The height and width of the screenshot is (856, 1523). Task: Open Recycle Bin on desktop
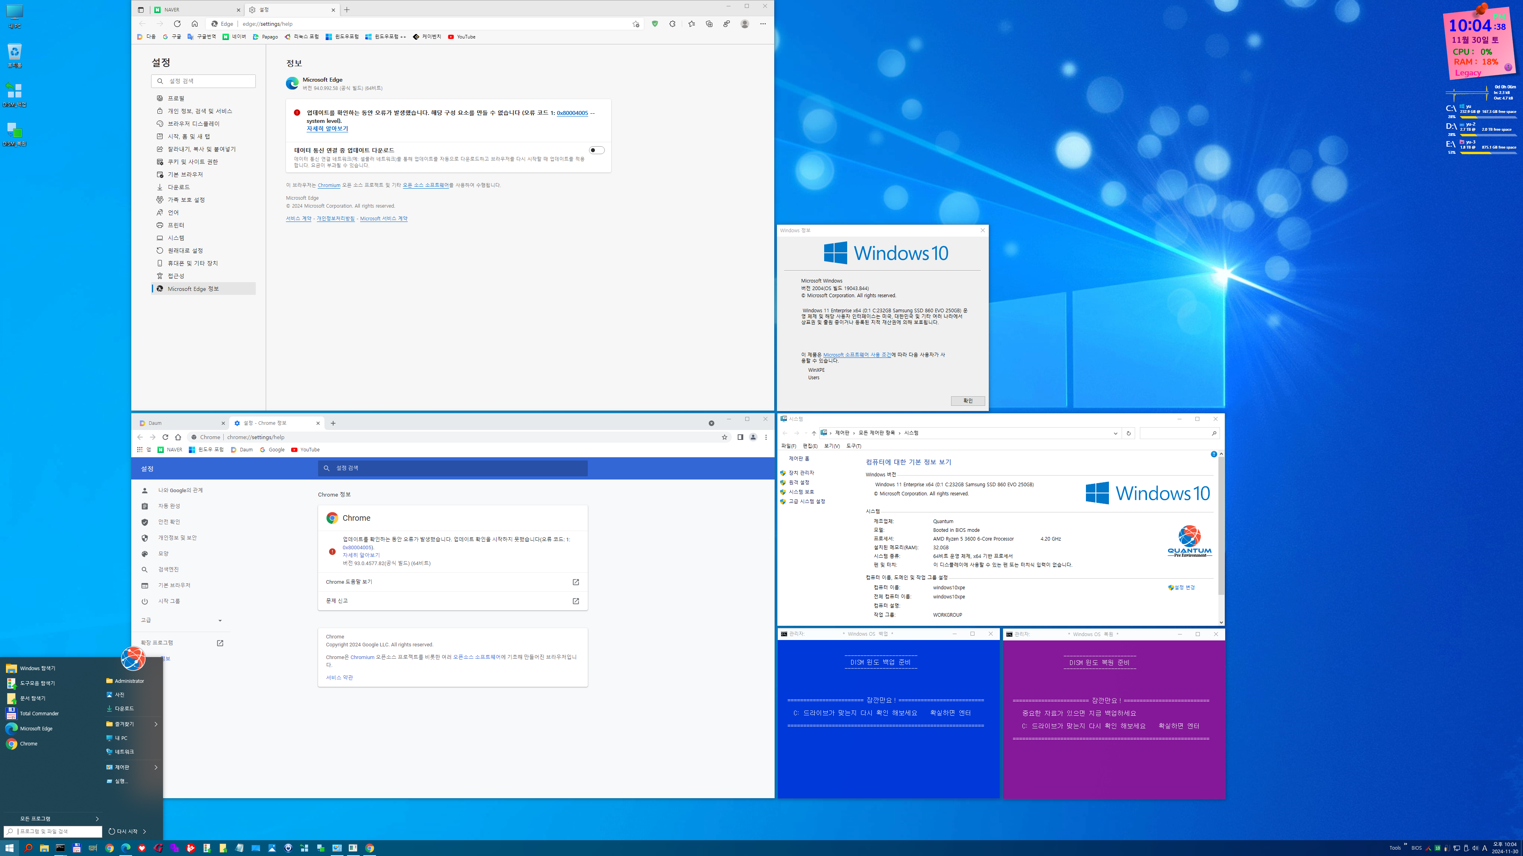tap(14, 55)
